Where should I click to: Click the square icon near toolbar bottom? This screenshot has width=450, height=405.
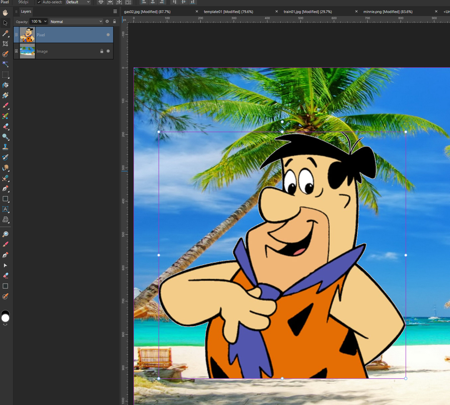[5, 286]
